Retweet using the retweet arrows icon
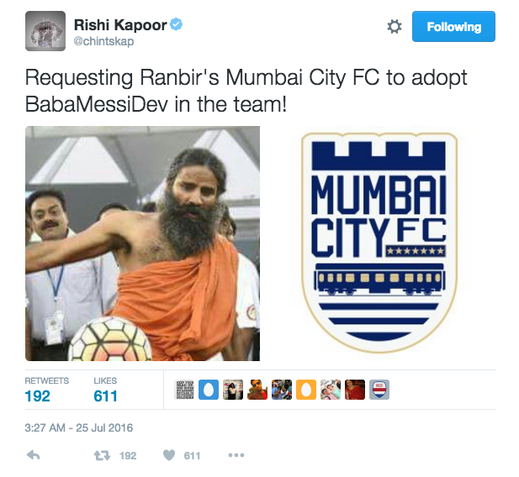 pos(102,455)
